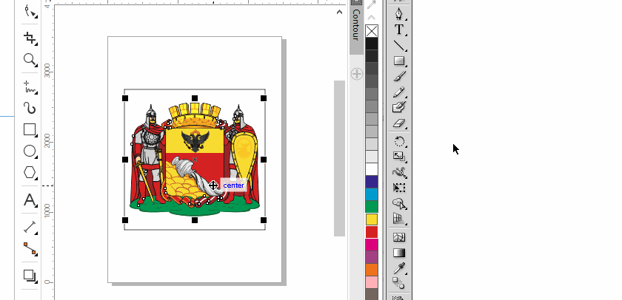Image resolution: width=622 pixels, height=300 pixels.
Task: Click the golden crown on the coat of arms
Action: click(194, 115)
